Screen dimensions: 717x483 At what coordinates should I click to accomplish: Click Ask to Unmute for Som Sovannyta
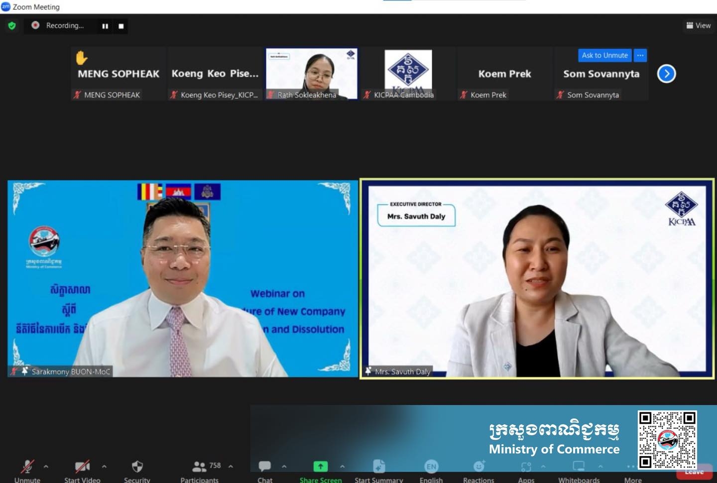coord(604,55)
